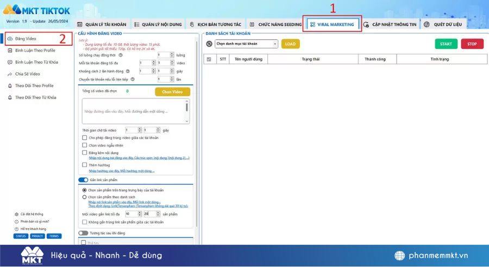The image size is (489, 267).
Task: Open the Chọn danh mục tài khoản dropdown
Action: (x=246, y=44)
